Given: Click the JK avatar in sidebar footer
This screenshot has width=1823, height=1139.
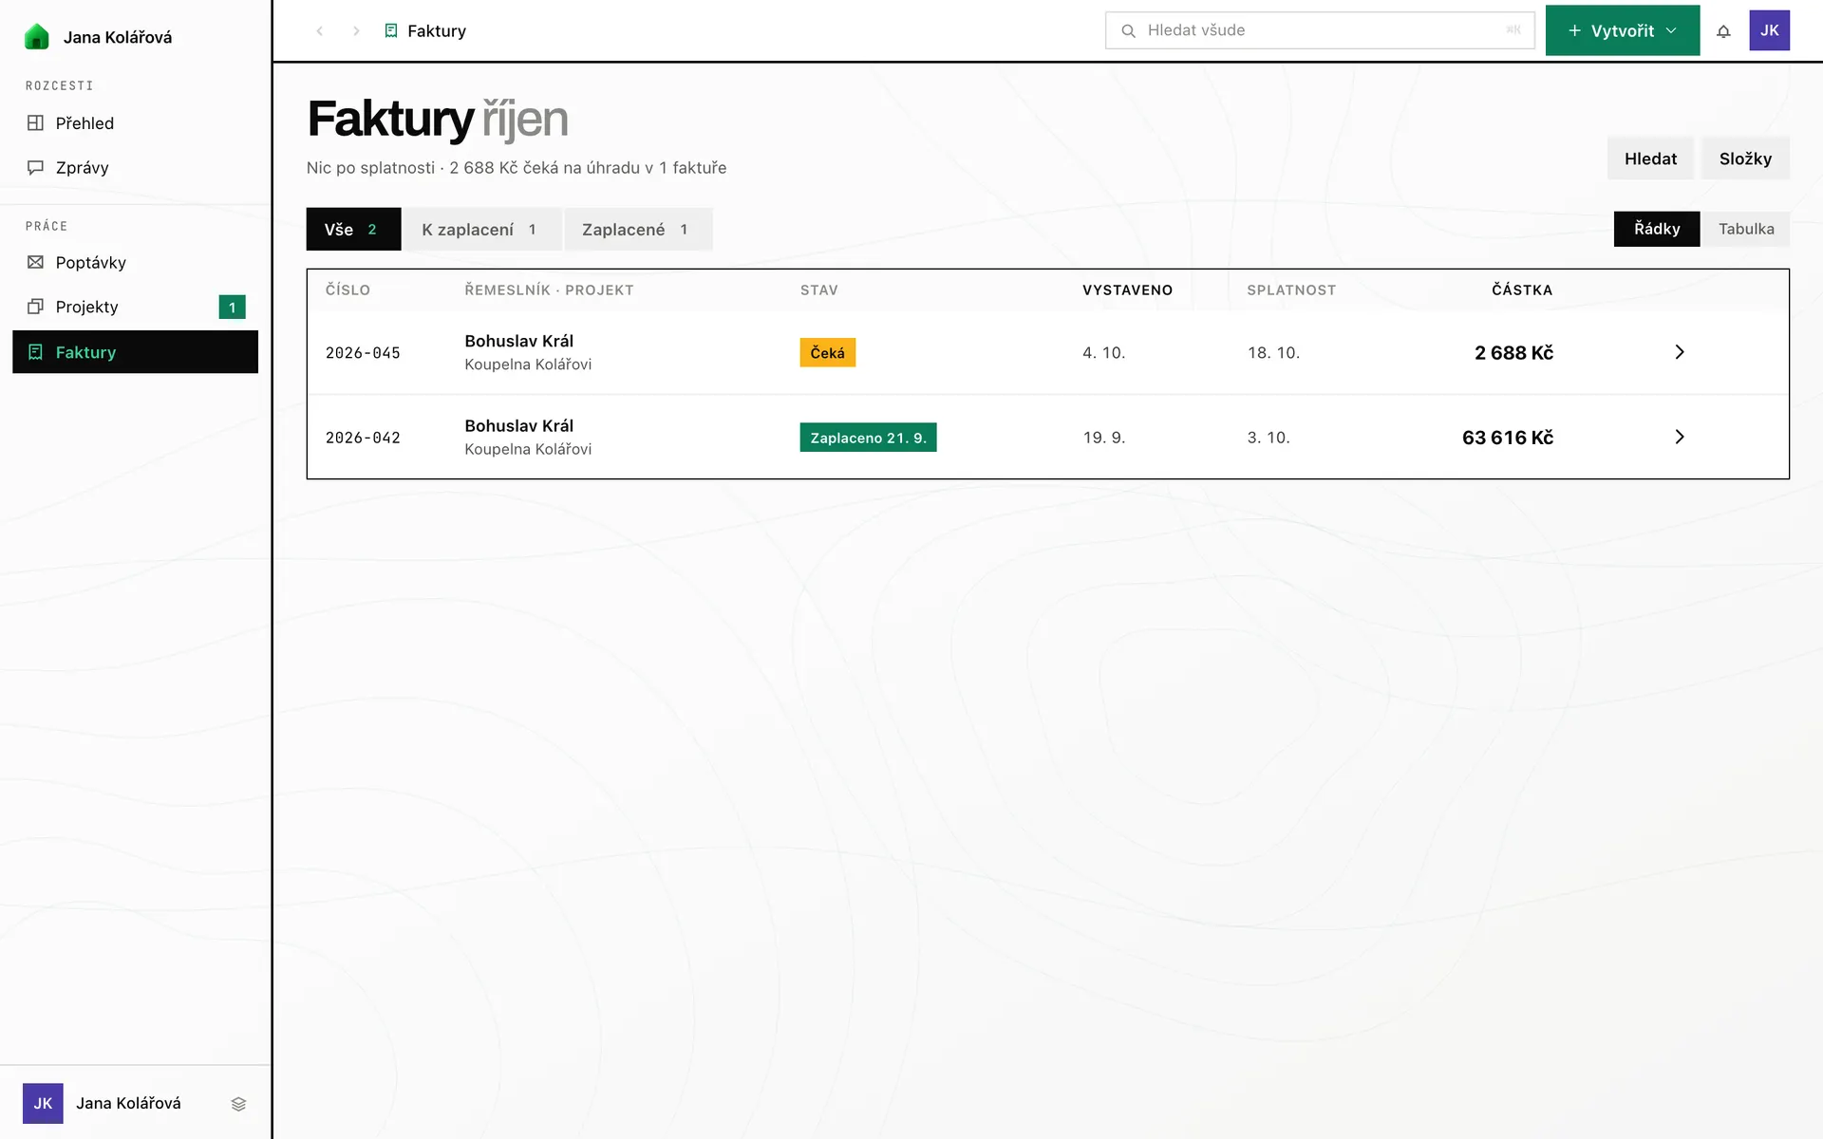Looking at the screenshot, I should tap(43, 1103).
